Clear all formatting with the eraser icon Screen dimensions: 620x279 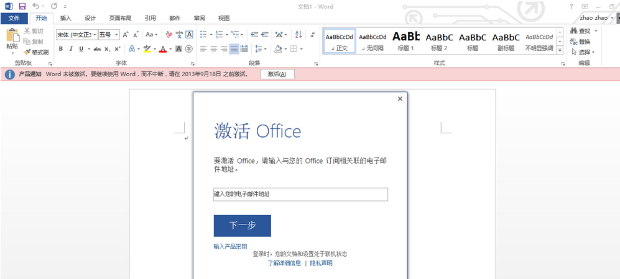pyautogui.click(x=169, y=35)
